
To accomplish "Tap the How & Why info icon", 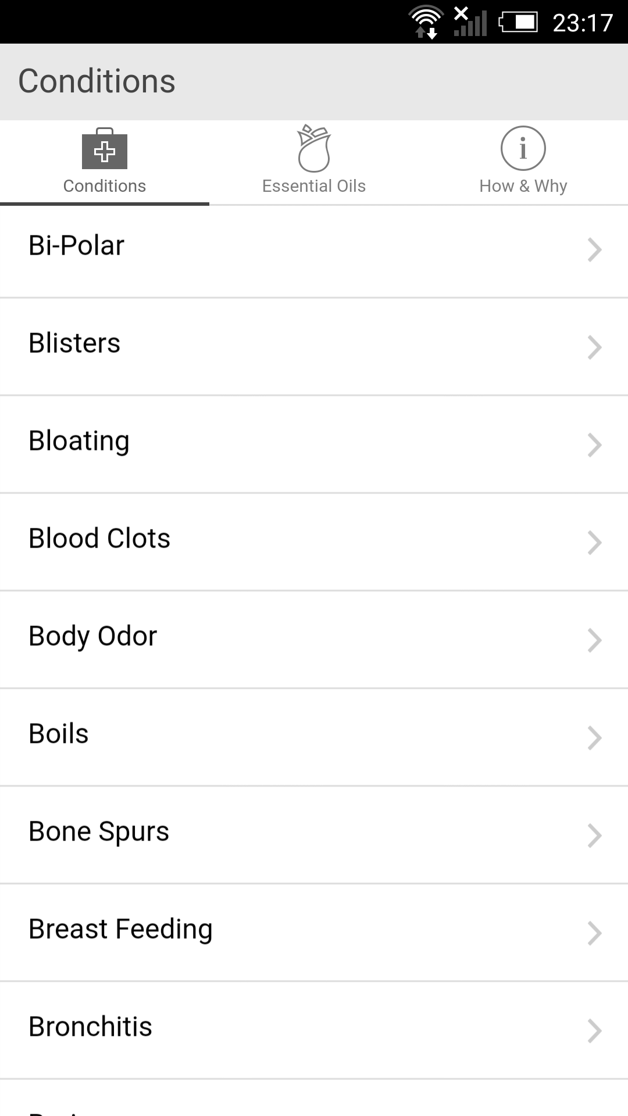I will tap(523, 149).
